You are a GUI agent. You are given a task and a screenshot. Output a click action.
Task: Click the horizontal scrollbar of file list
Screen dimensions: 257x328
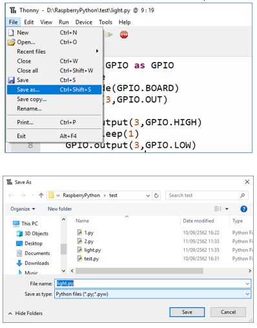[x=139, y=271]
